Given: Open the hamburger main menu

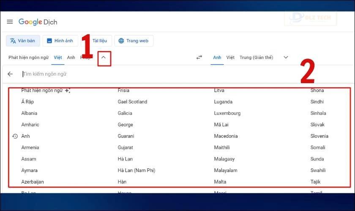Looking at the screenshot, I should [10, 22].
